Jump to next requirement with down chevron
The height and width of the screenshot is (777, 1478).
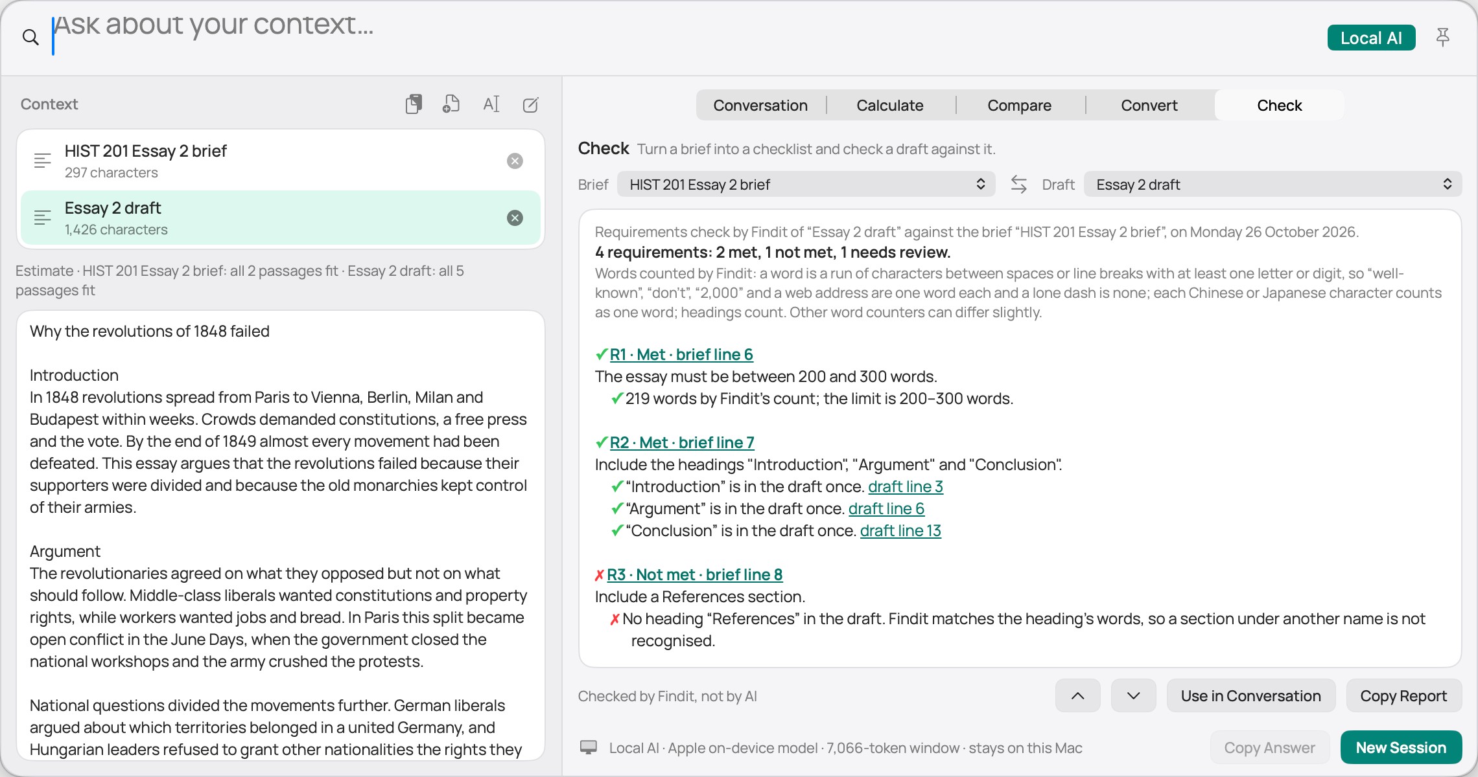click(x=1133, y=695)
